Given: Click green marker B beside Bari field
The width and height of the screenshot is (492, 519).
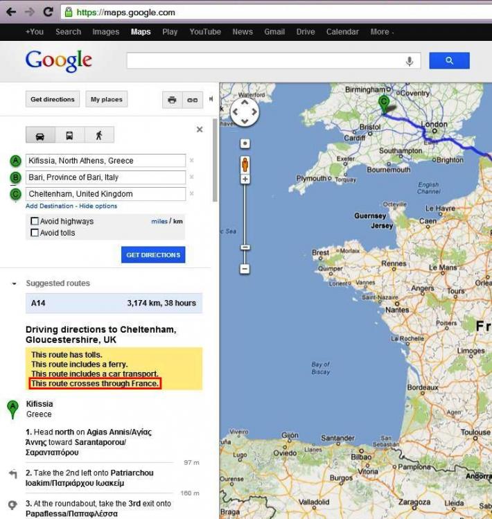Looking at the screenshot, I should point(15,177).
